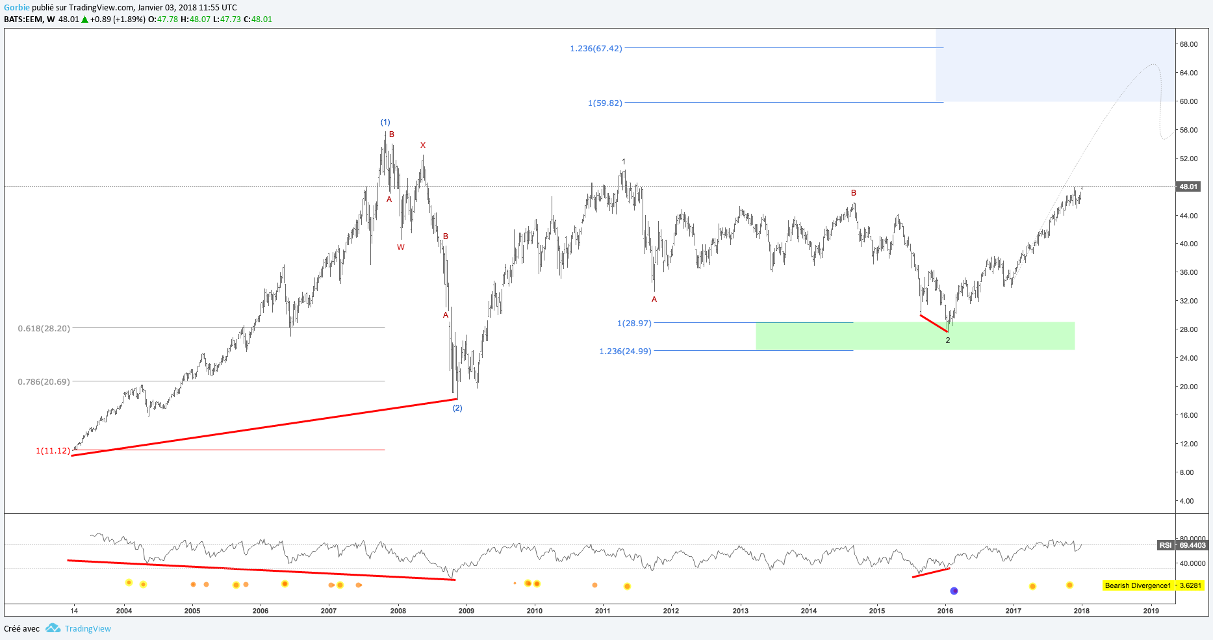The height and width of the screenshot is (640, 1213).
Task: Click the 1.236(67.42) Fibonacci label
Action: (x=596, y=49)
